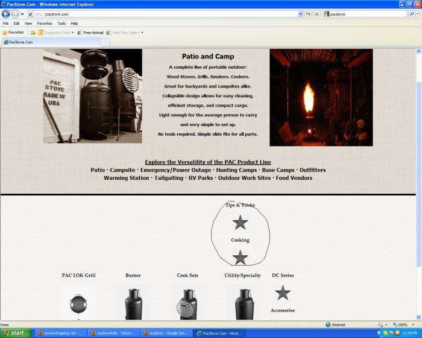Click the Accessories link
Image resolution: width=422 pixels, height=338 pixels.
tap(283, 310)
